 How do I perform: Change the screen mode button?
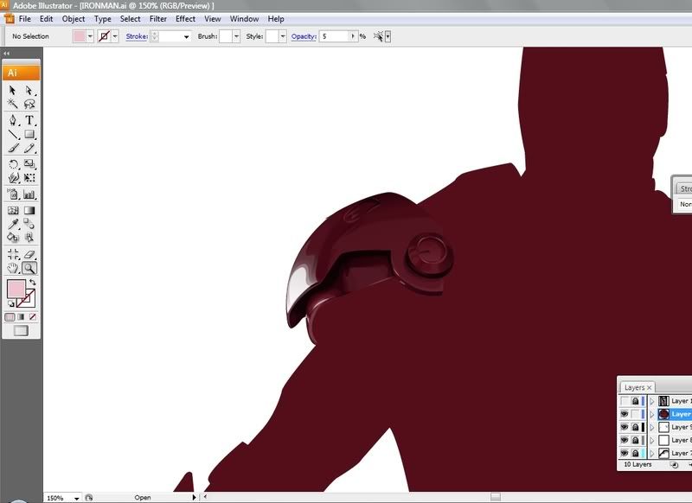pos(21,331)
